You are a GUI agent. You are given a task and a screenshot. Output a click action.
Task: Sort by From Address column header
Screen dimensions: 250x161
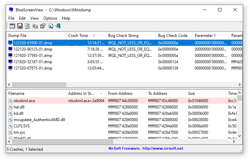126,93
